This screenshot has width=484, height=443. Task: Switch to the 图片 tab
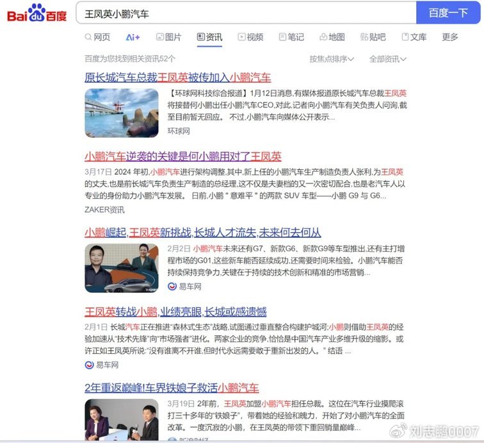168,37
